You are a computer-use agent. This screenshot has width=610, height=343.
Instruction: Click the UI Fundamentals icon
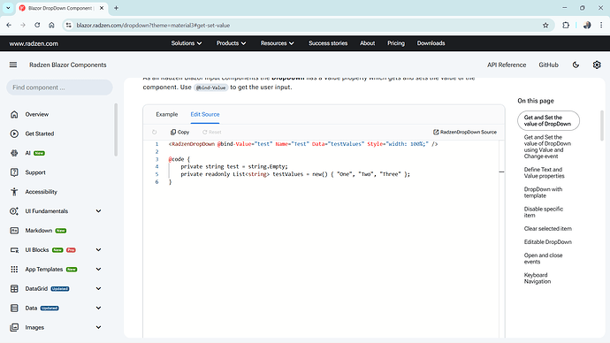pyautogui.click(x=14, y=211)
